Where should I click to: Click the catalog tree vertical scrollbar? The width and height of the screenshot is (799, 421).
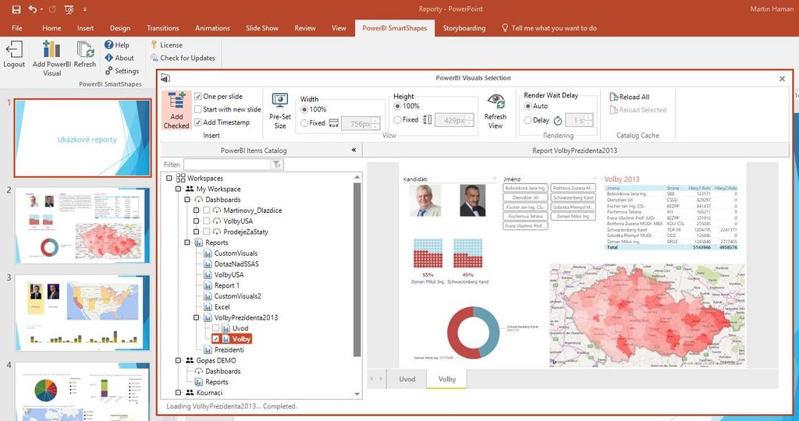357,270
